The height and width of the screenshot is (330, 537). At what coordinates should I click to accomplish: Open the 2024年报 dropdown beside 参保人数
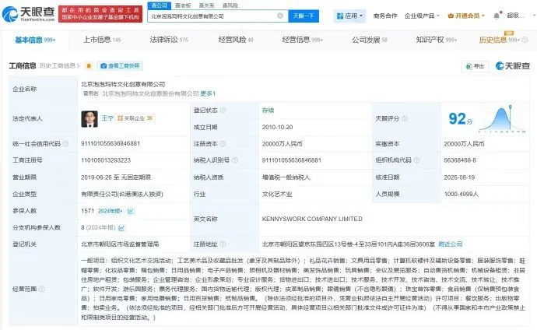[100, 209]
